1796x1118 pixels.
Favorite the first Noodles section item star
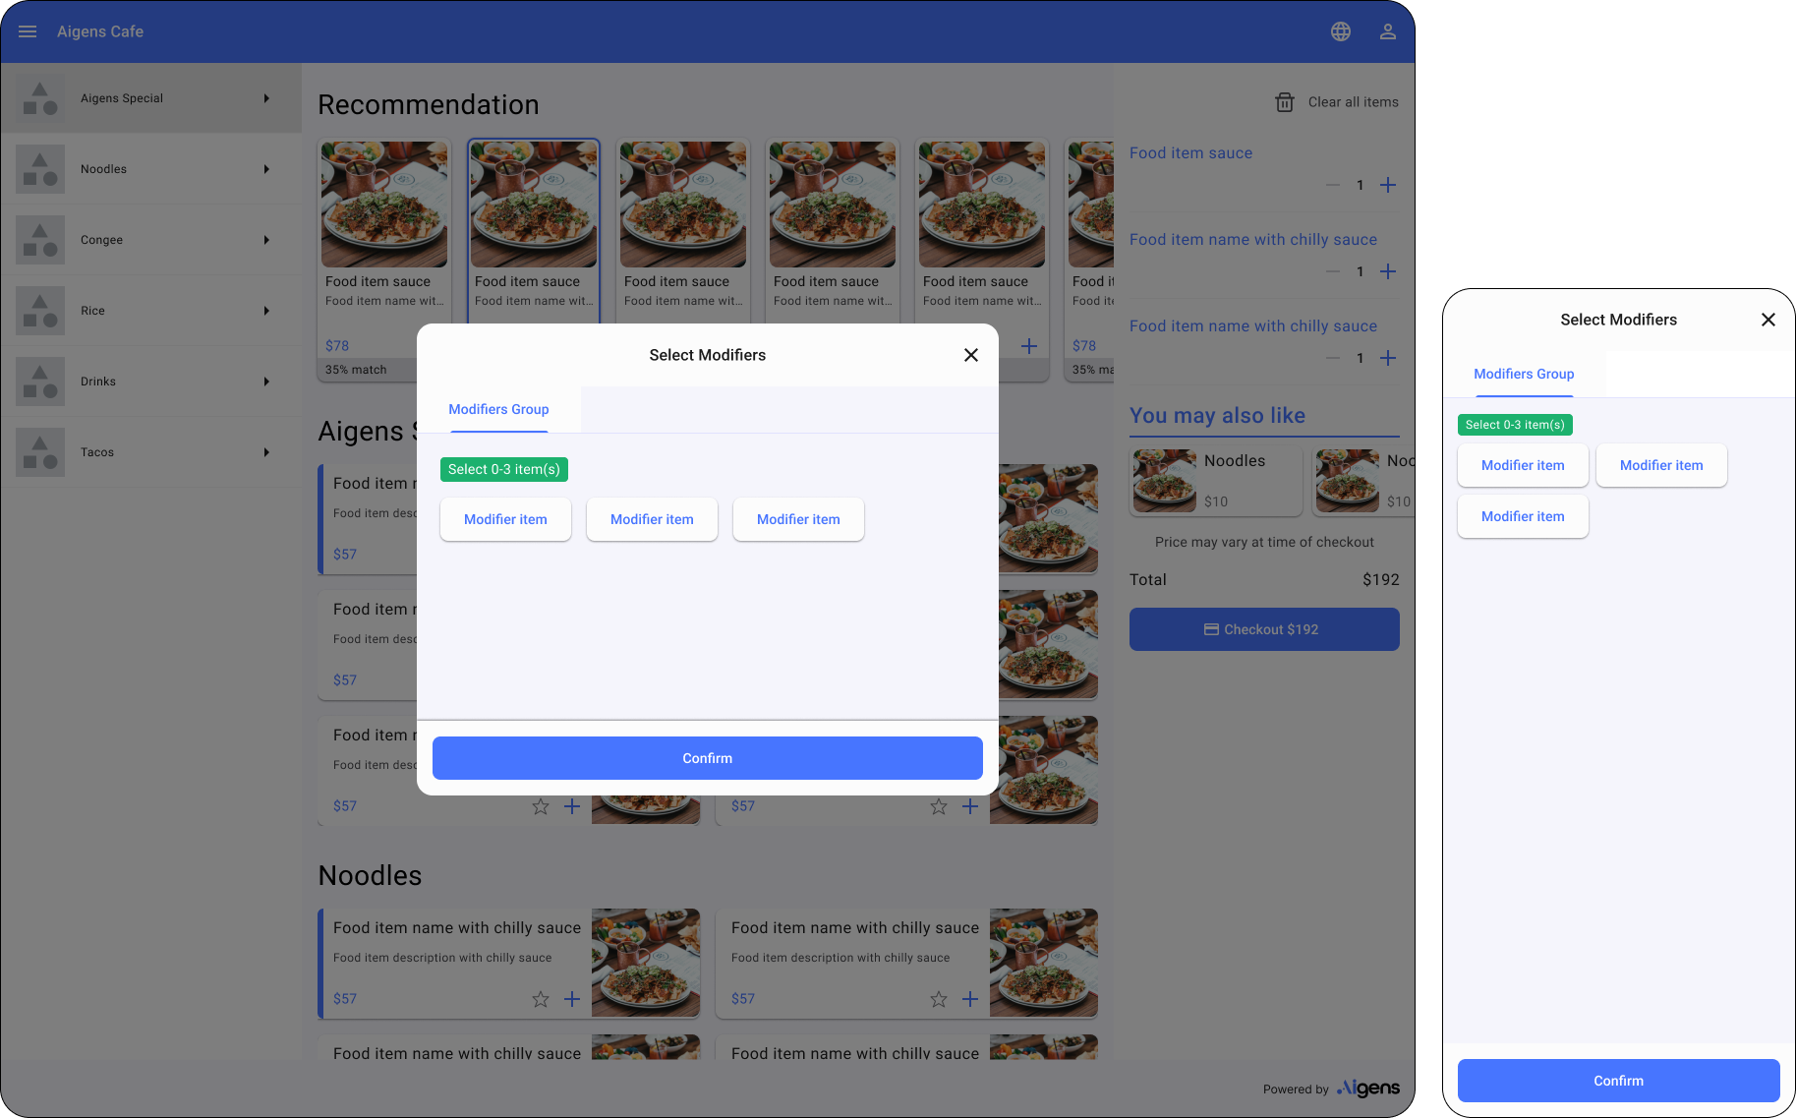pyautogui.click(x=541, y=999)
